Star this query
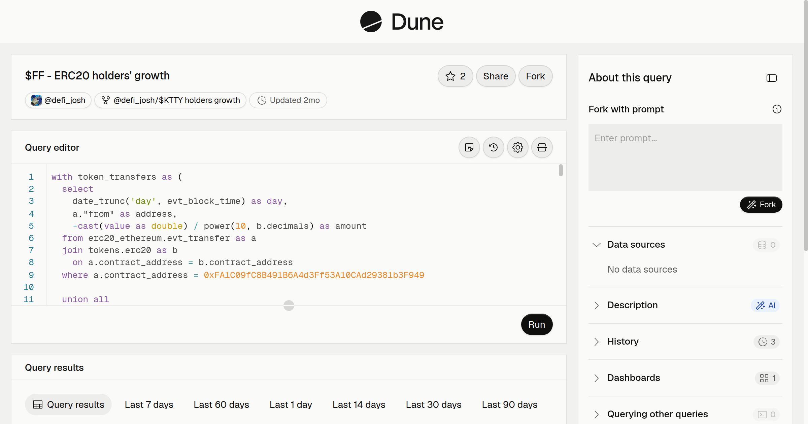 click(455, 76)
